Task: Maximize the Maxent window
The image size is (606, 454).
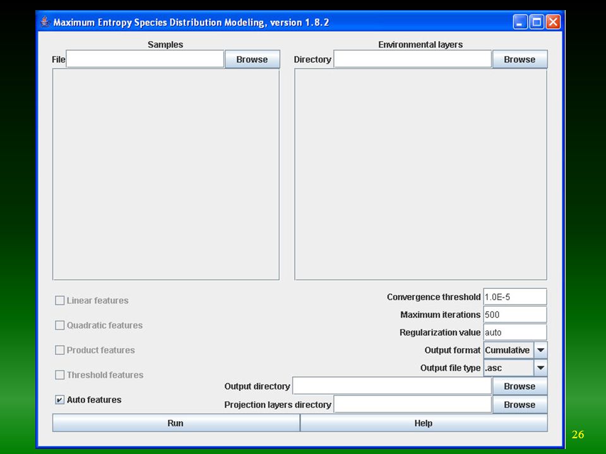Action: coord(537,22)
